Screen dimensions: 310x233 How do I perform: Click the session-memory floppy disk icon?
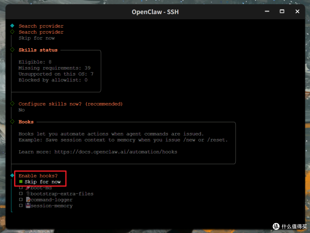[28, 205]
